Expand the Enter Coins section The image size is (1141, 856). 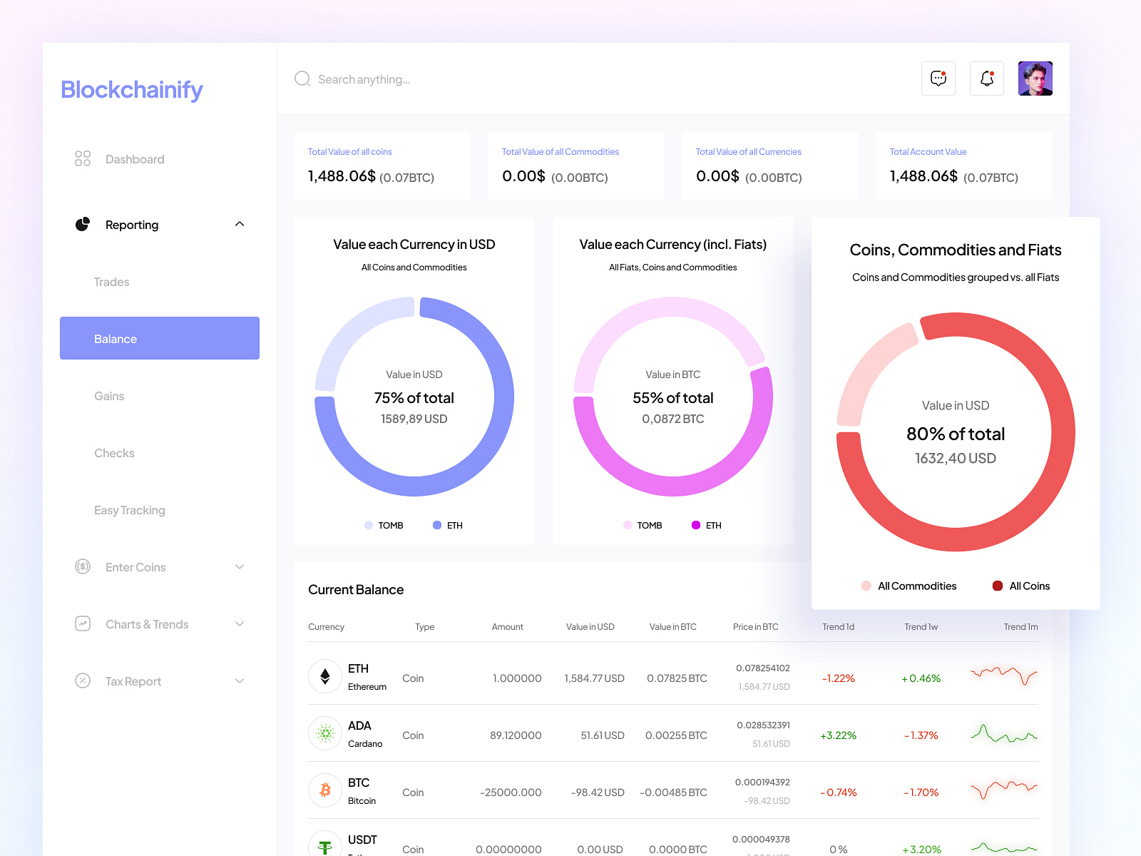coord(240,566)
